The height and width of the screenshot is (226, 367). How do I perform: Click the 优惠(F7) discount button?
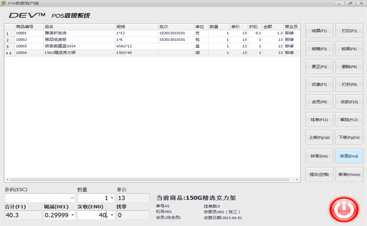tap(319, 84)
